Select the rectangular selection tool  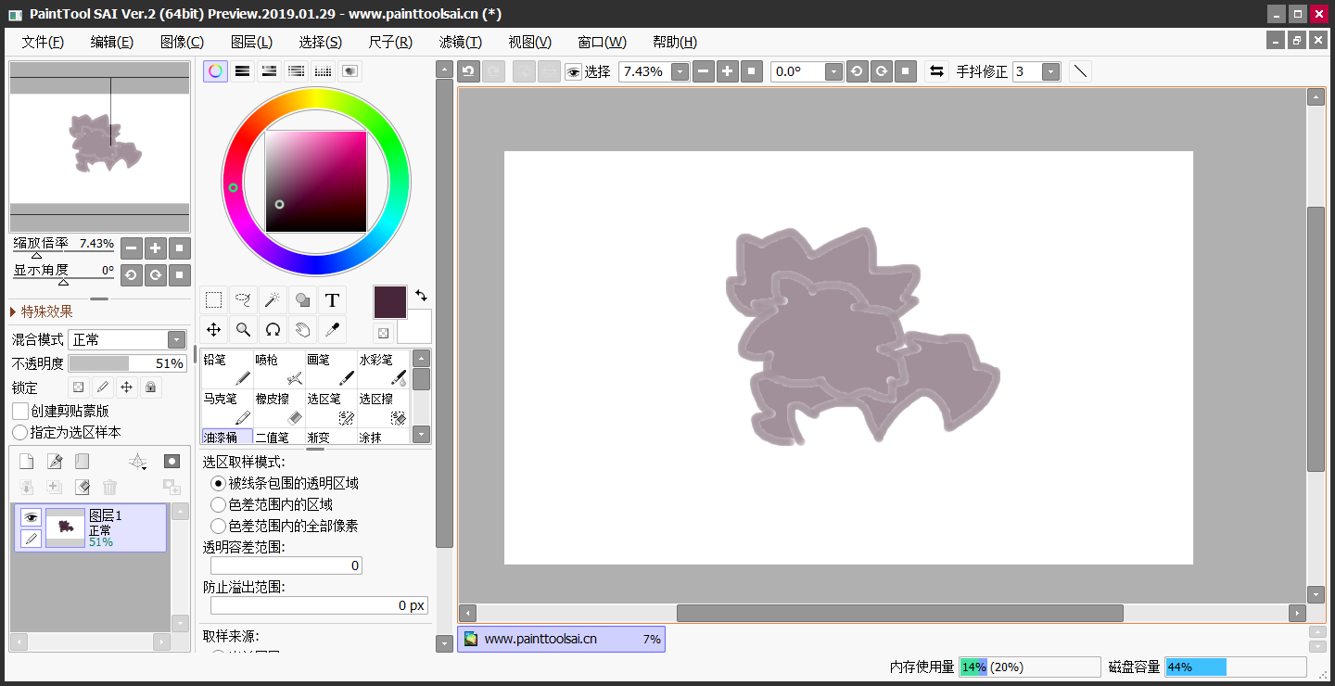click(x=213, y=299)
